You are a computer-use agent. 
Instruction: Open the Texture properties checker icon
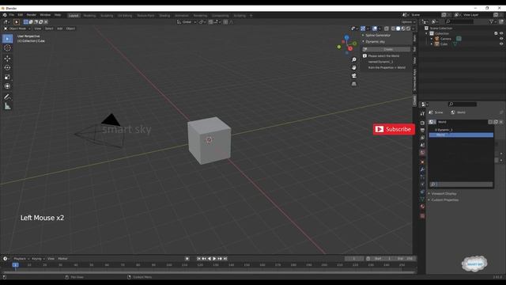click(422, 216)
